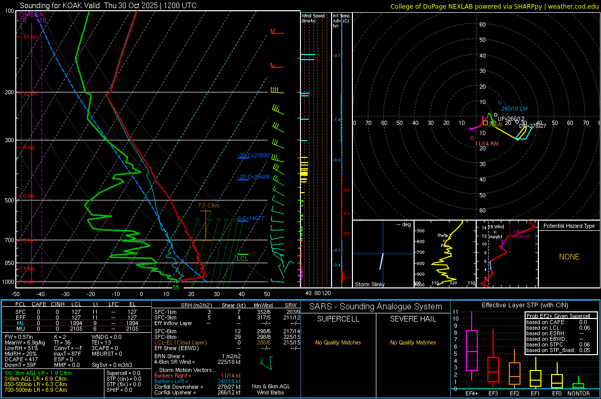Click the PW = 0.57in value
The image size is (601, 399).
(19, 337)
